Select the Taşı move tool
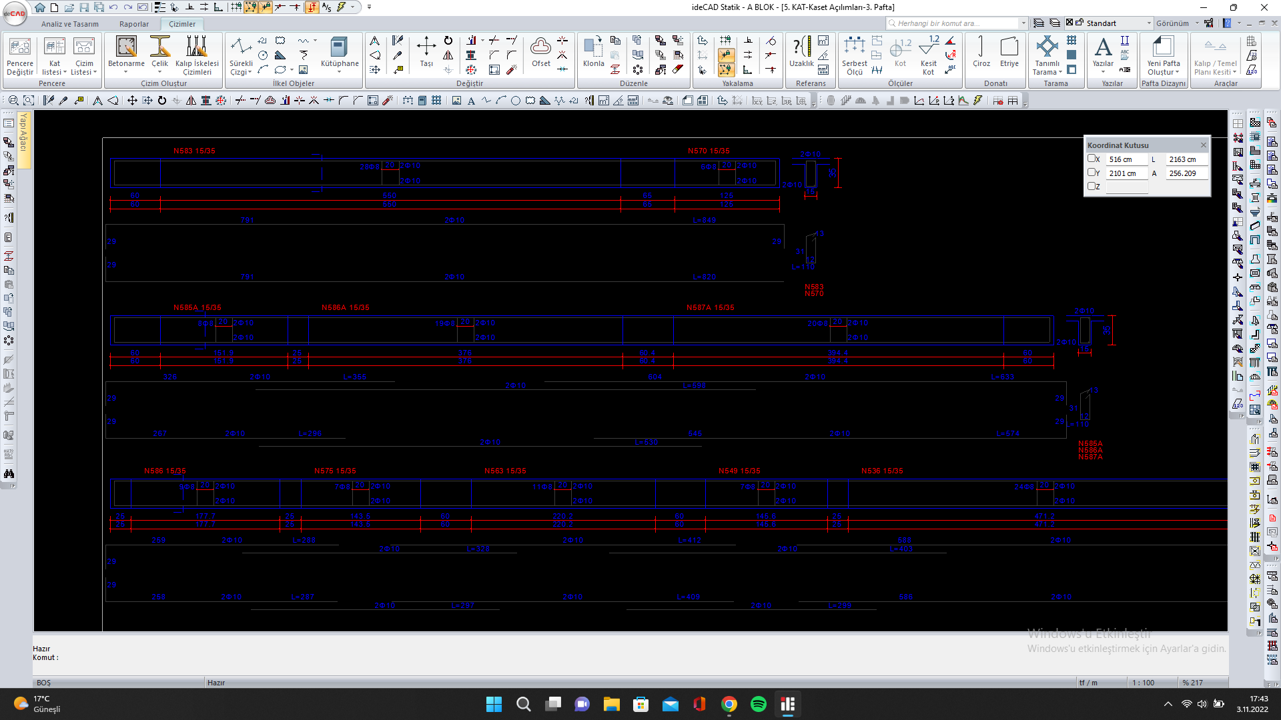 (x=426, y=52)
